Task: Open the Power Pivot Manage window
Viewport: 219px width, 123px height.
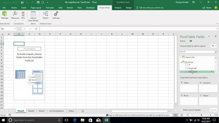Action: 4,15
